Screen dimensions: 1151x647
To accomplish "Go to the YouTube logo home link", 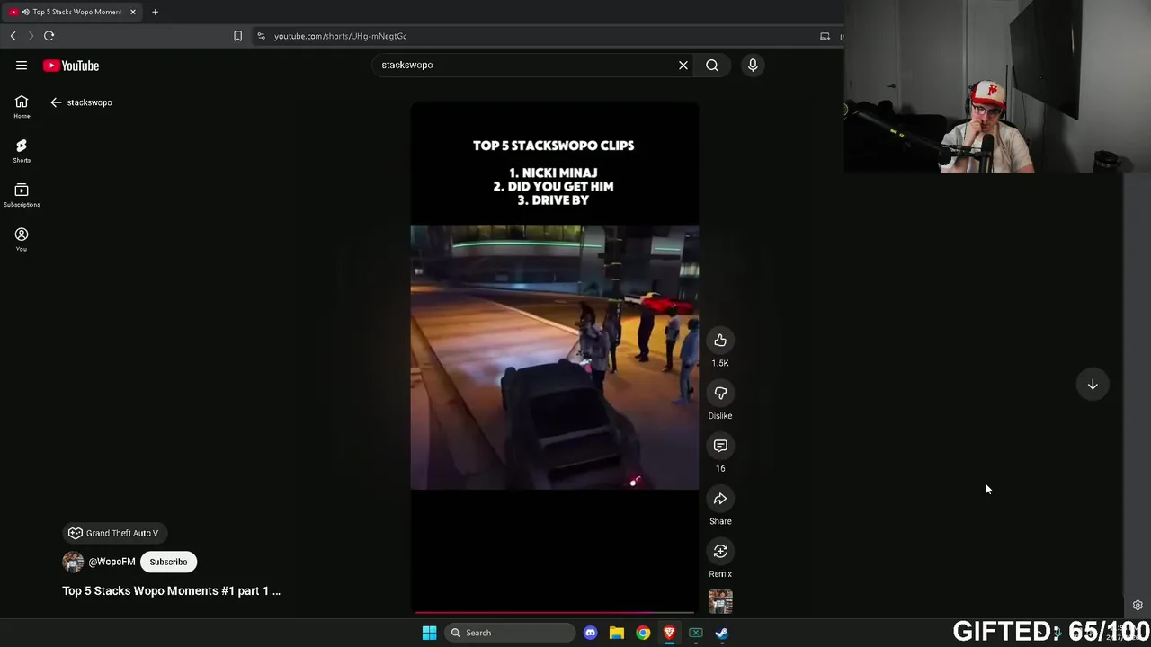I will 71,66.
